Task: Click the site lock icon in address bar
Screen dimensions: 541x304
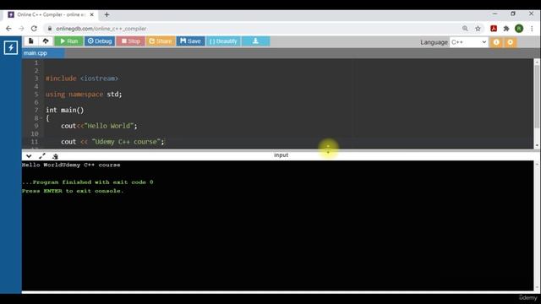Action: (x=49, y=29)
